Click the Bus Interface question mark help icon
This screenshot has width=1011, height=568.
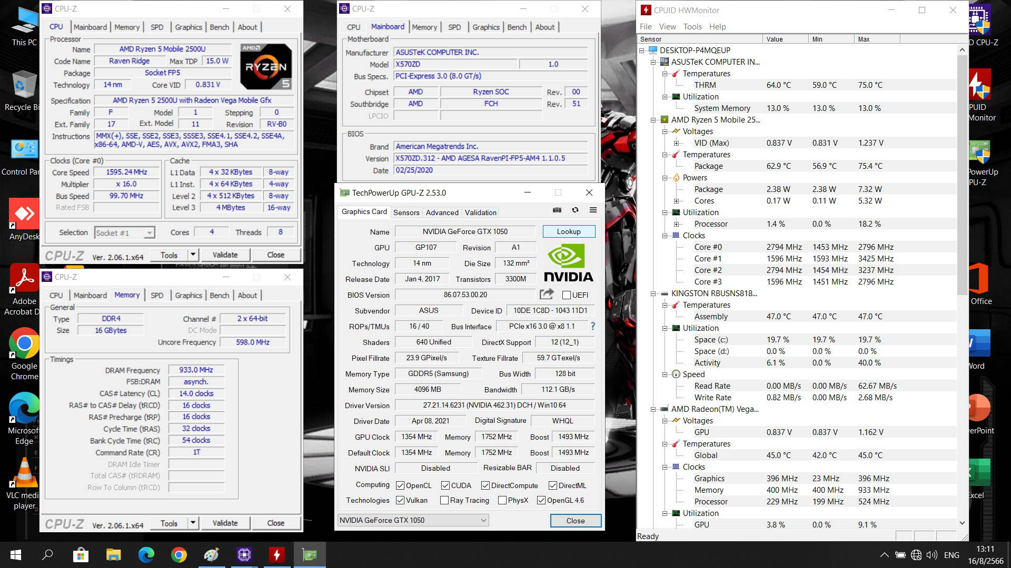[x=593, y=326]
